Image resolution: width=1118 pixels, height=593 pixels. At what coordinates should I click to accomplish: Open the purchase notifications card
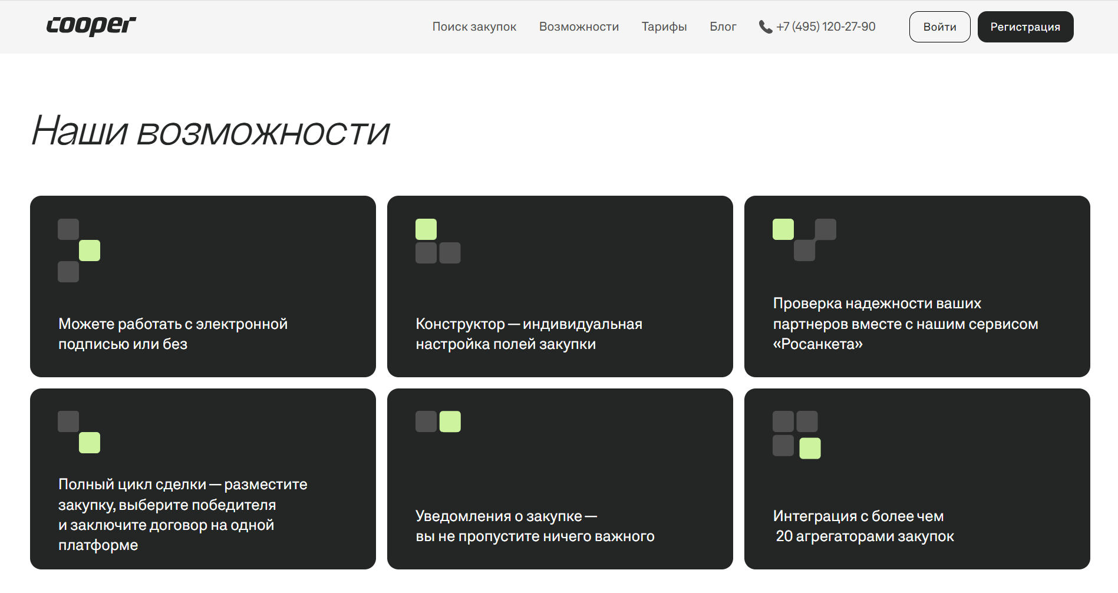560,479
